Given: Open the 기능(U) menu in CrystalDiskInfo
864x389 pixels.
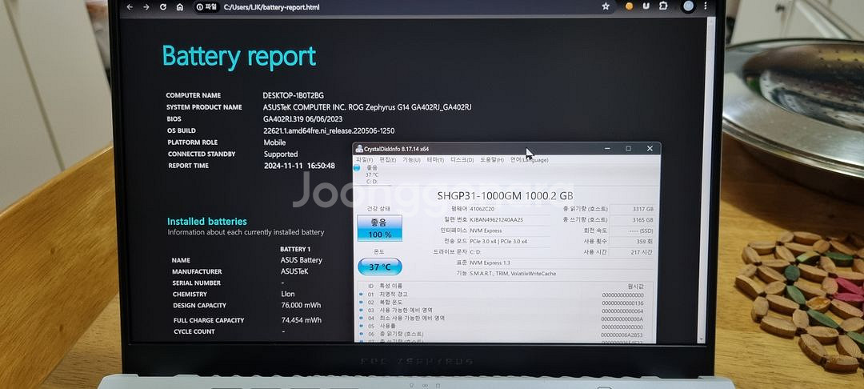Looking at the screenshot, I should [x=411, y=160].
